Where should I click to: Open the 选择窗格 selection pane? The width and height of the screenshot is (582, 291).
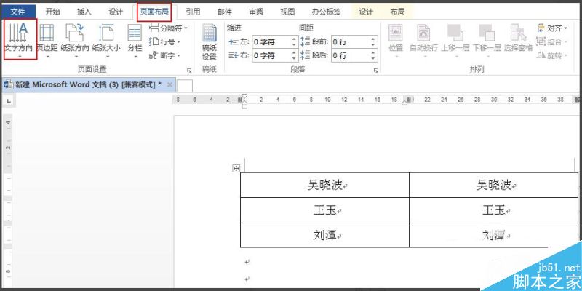point(518,39)
